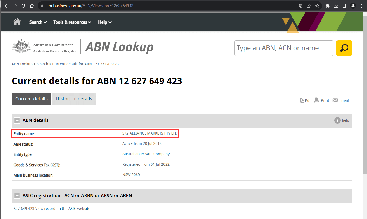Click the padlock site info icon

42,6
